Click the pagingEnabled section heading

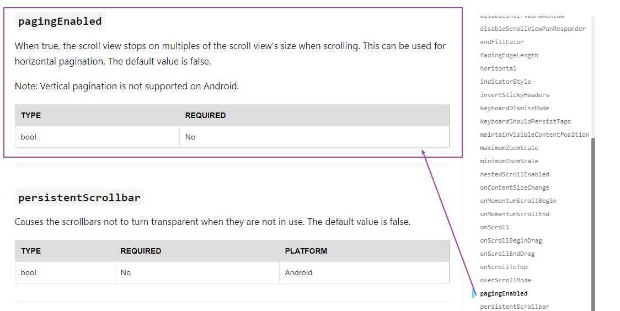coord(60,22)
